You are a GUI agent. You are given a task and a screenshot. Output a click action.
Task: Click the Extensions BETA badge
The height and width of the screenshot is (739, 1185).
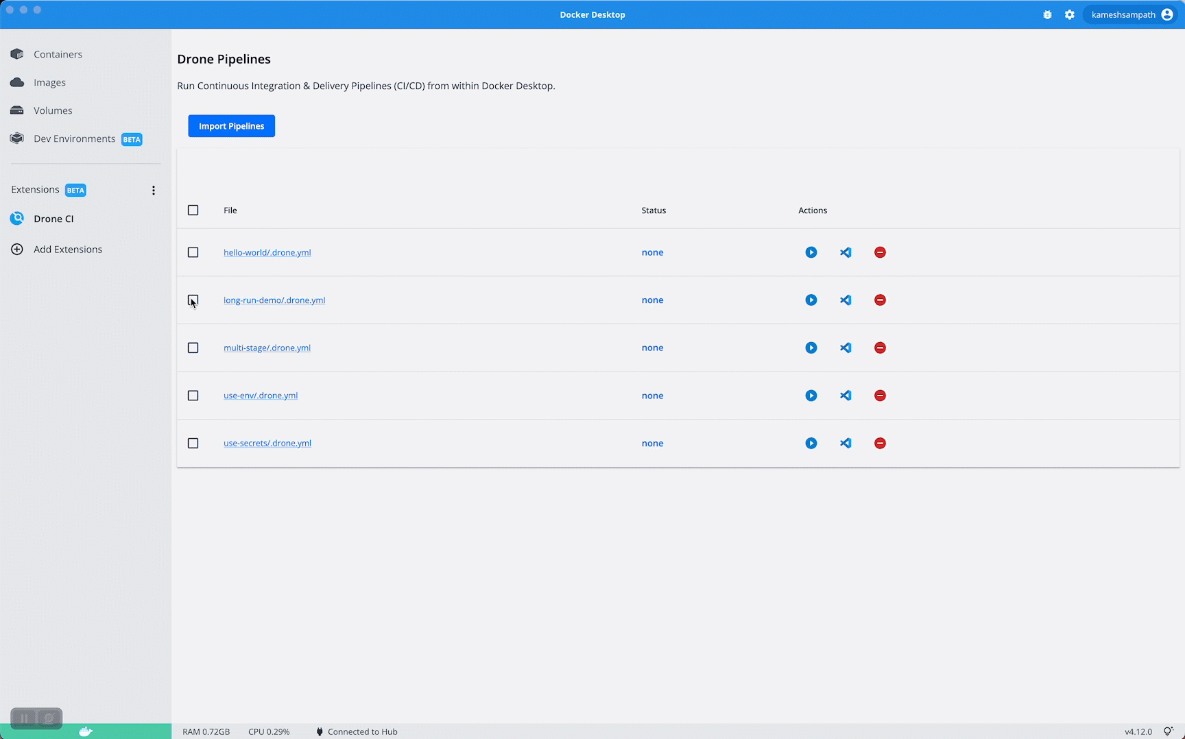tap(75, 191)
